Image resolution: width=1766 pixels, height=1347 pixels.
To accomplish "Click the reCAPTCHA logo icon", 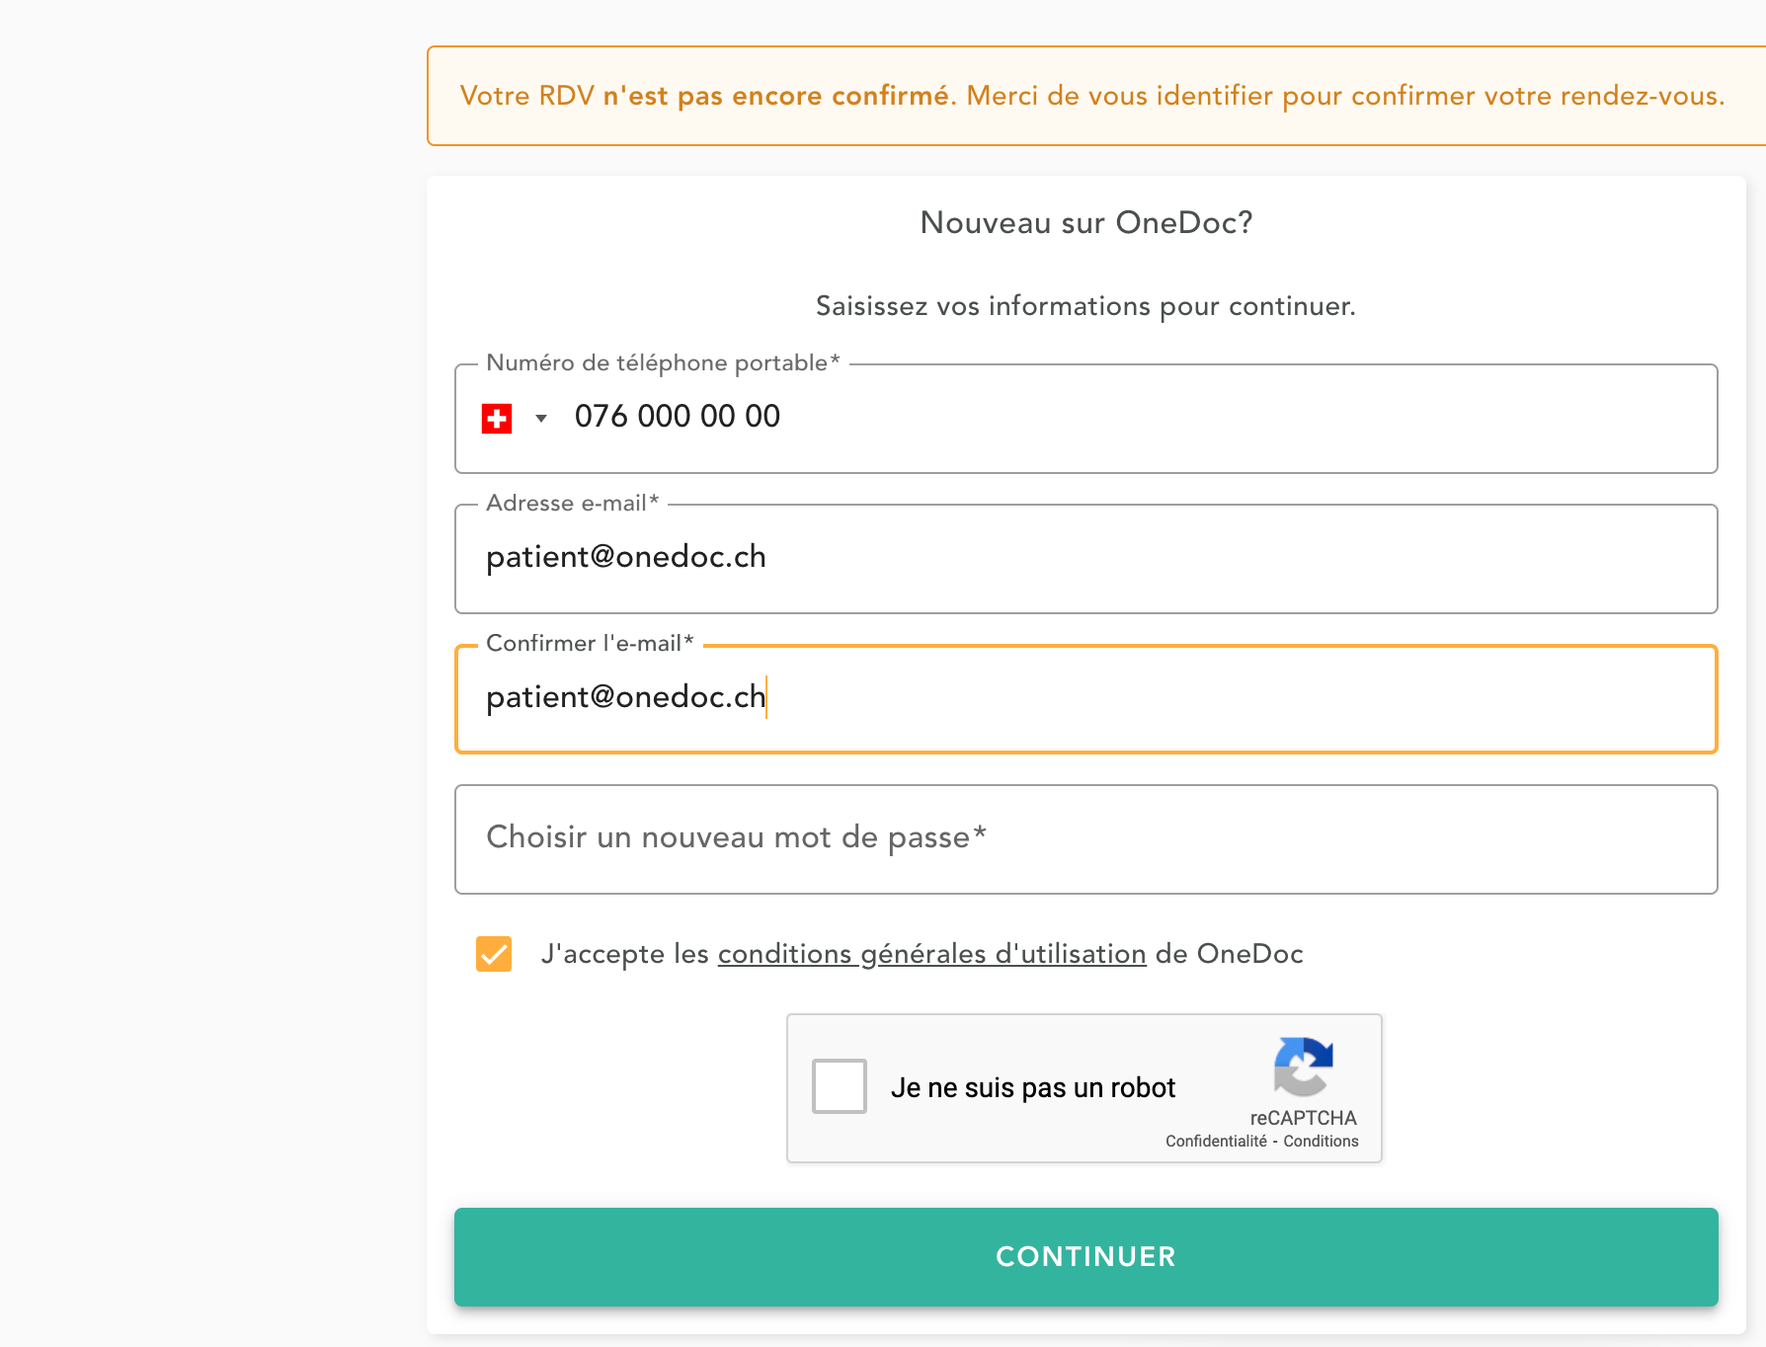I will tap(1304, 1067).
